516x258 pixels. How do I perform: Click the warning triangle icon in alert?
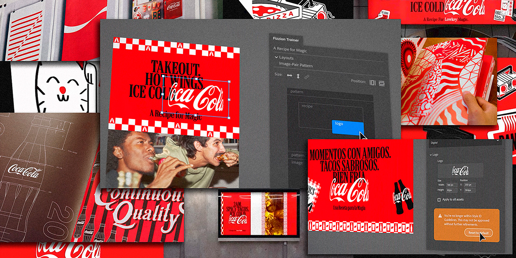pyautogui.click(x=440, y=216)
